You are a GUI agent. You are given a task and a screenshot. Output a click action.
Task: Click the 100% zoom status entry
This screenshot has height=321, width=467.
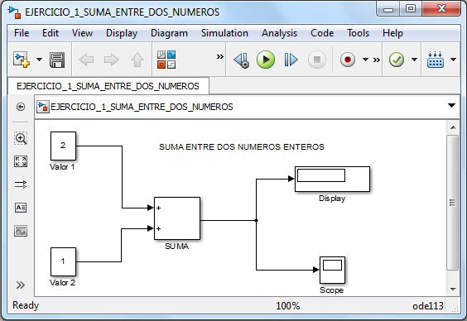[287, 306]
